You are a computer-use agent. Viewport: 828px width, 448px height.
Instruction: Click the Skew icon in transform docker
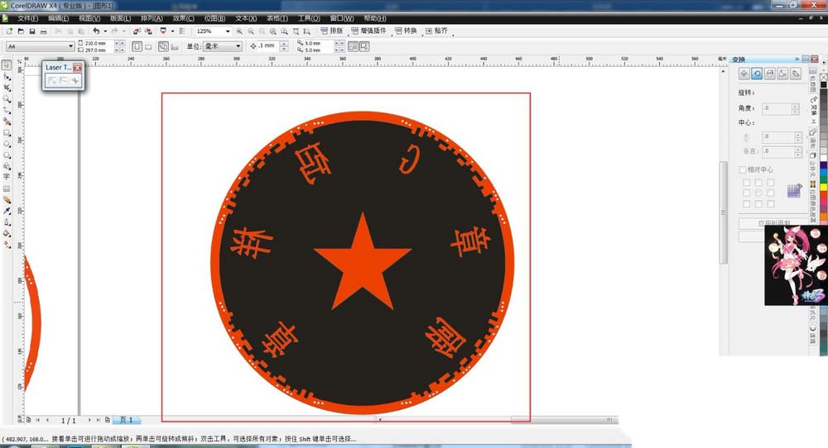pos(795,74)
